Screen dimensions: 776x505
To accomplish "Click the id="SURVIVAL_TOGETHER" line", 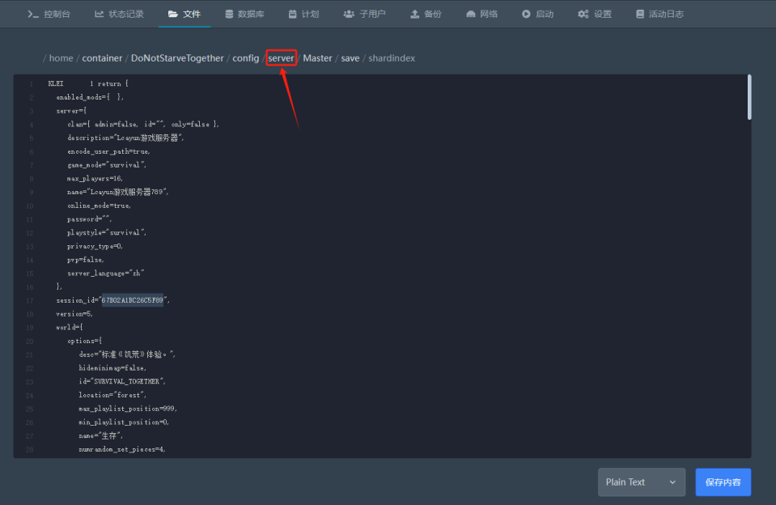I will (122, 382).
